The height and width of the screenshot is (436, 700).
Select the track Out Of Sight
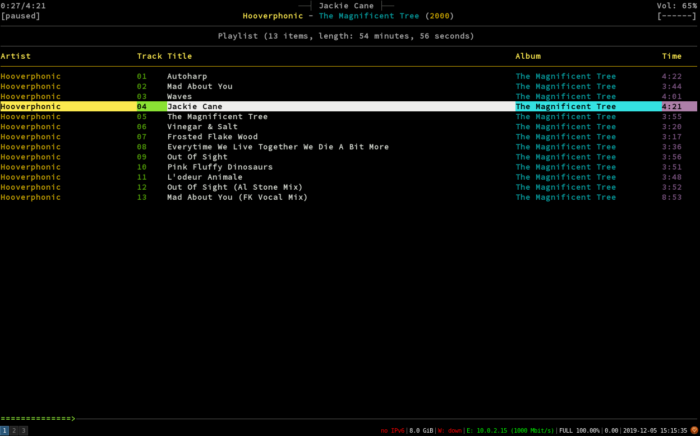click(x=197, y=157)
